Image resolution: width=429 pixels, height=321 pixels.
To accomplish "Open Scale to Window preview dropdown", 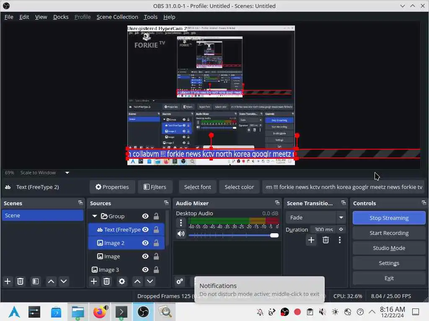I will [67, 173].
